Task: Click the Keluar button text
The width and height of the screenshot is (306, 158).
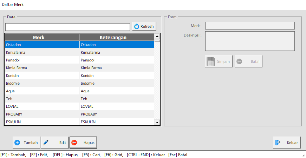Action: coord(292,143)
